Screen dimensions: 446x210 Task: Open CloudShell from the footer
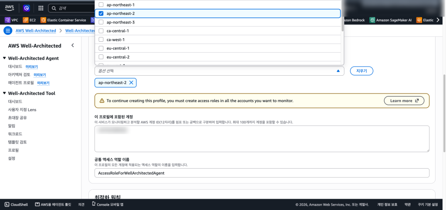16,204
